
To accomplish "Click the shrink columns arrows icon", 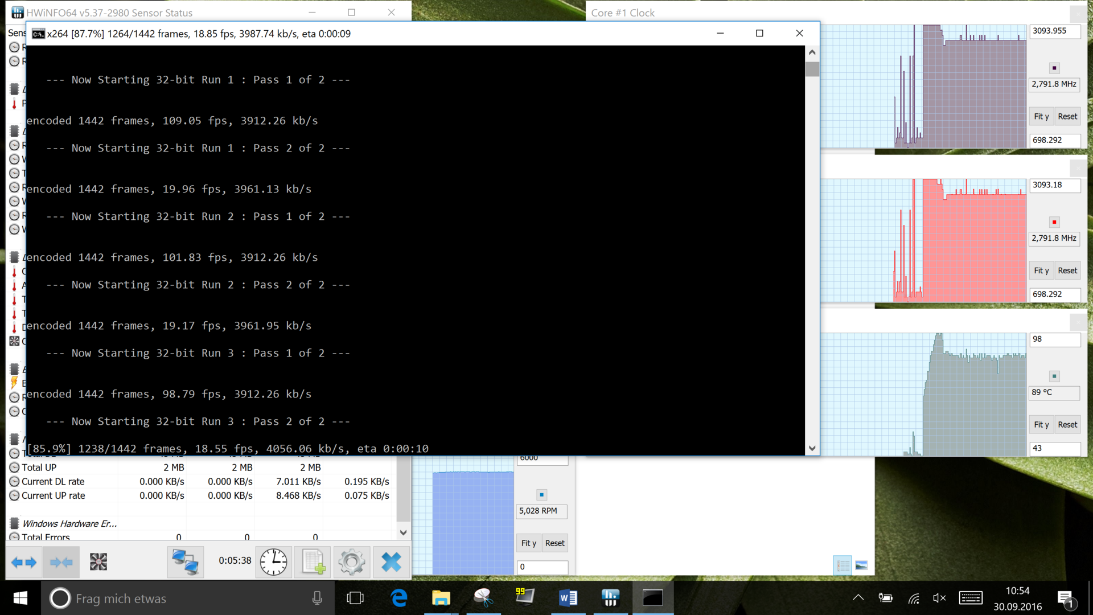I will pyautogui.click(x=61, y=563).
